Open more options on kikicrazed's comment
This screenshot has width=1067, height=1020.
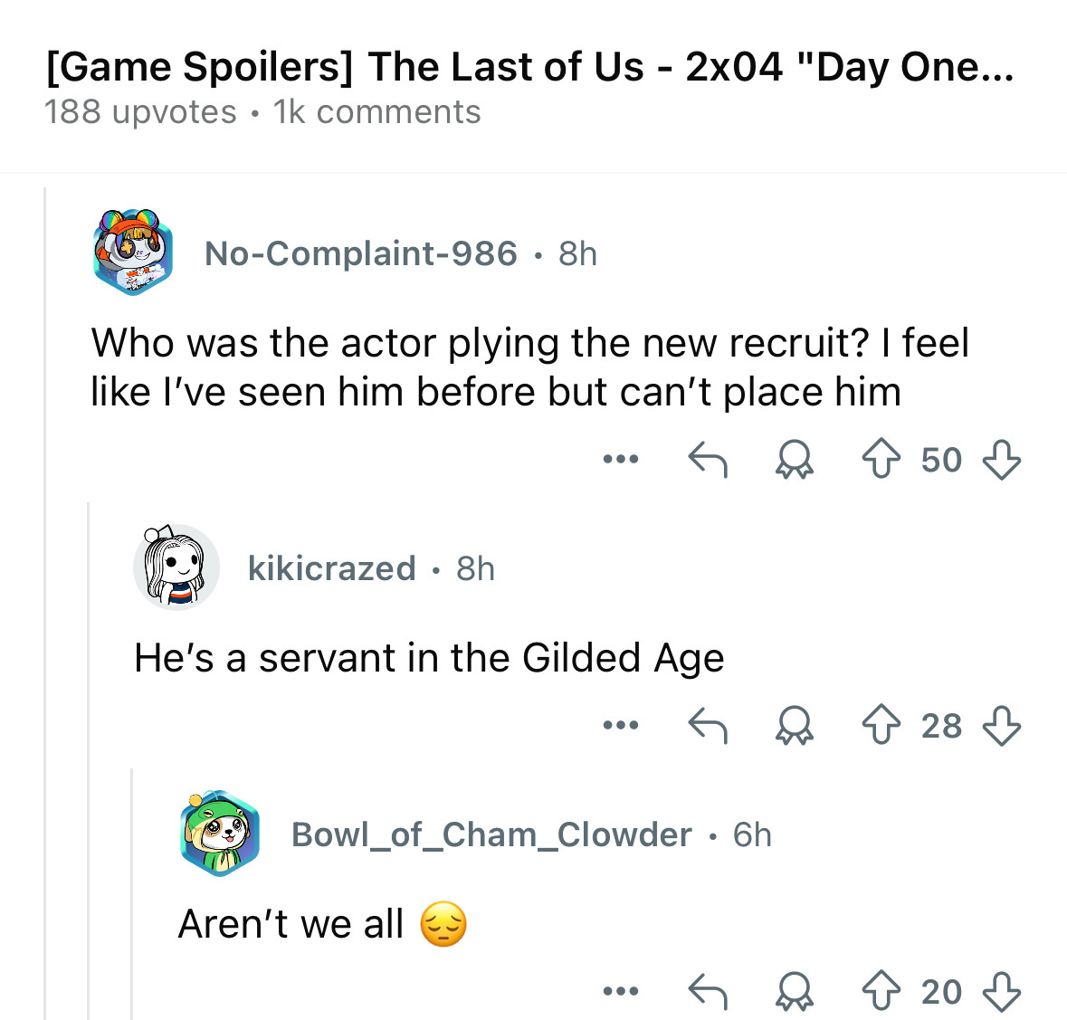621,725
